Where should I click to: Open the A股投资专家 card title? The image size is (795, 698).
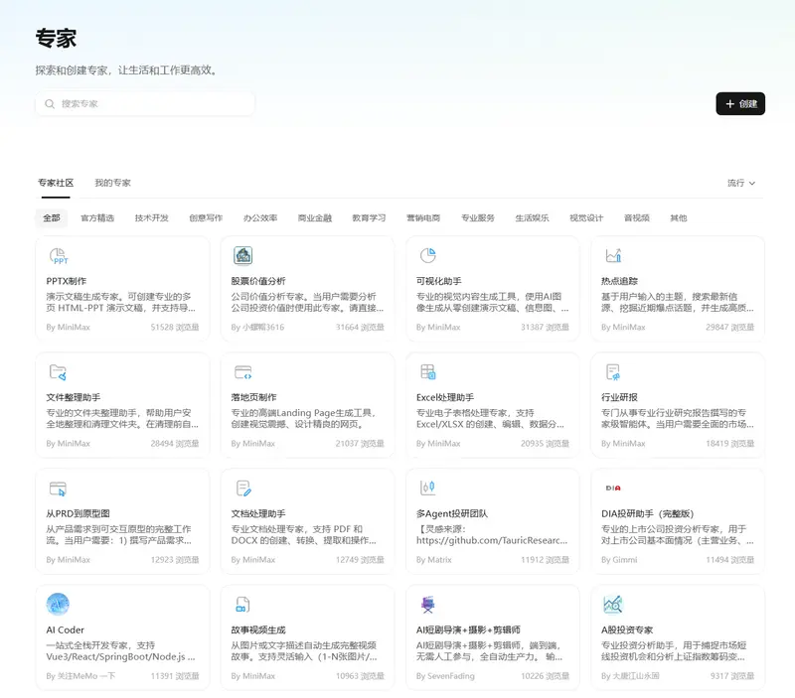click(627, 629)
